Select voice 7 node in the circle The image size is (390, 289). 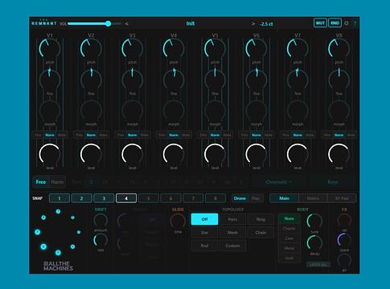[x=38, y=232]
